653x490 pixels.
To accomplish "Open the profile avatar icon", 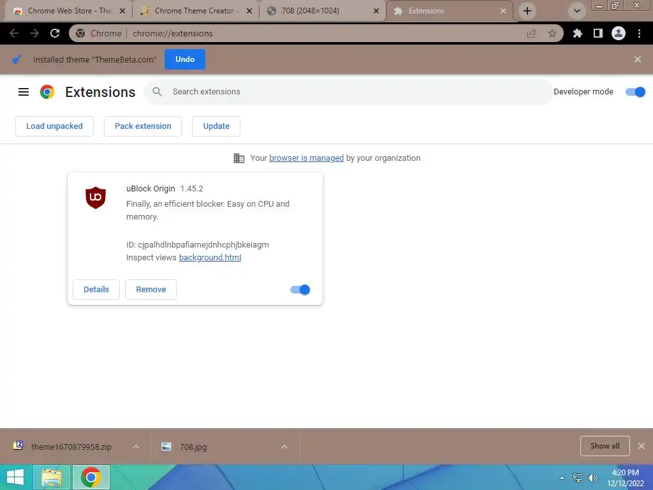I will click(619, 33).
